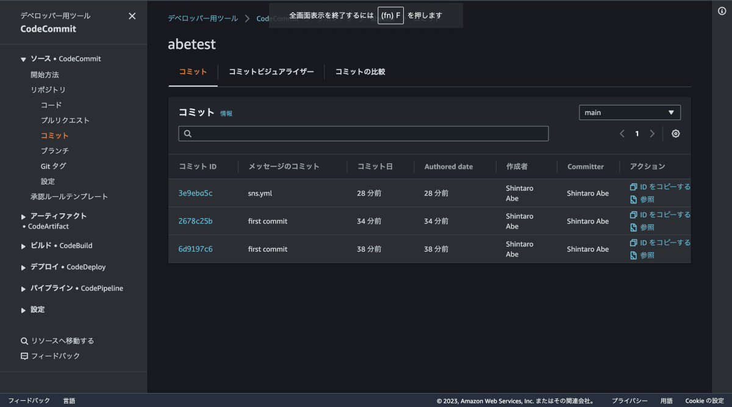The height and width of the screenshot is (407, 732).
Task: Open commit link 3e9eba5c
Action: [x=195, y=193]
